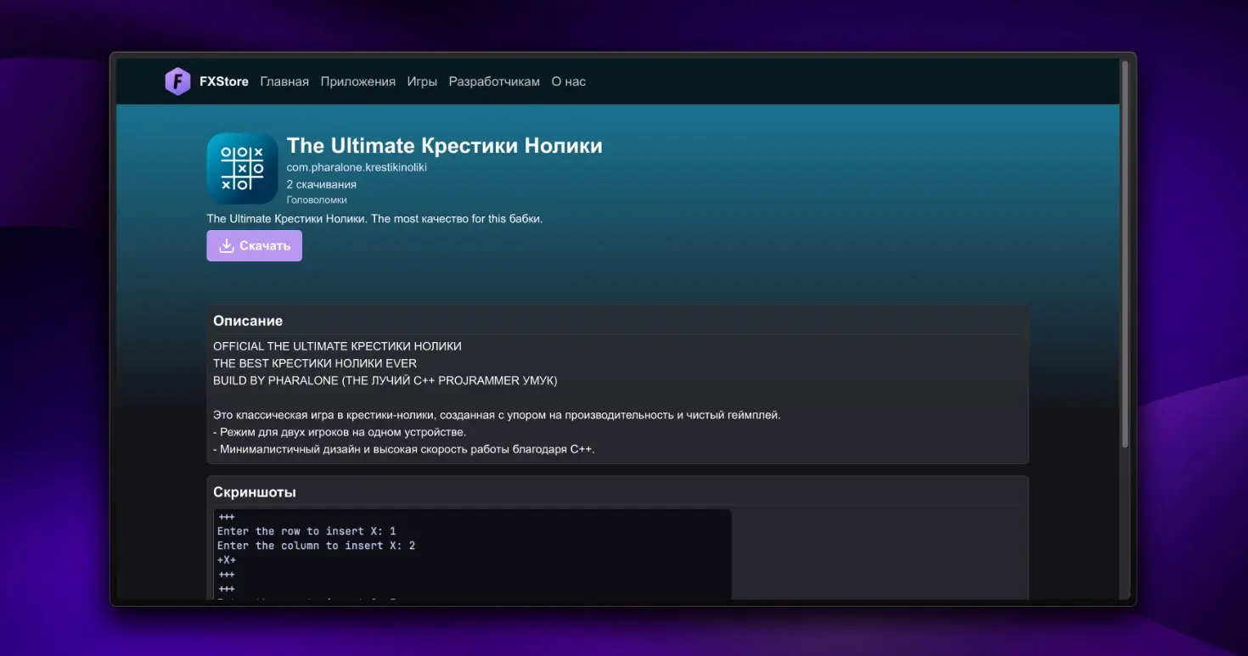Click the Скачать button
1248x656 pixels.
tap(254, 245)
